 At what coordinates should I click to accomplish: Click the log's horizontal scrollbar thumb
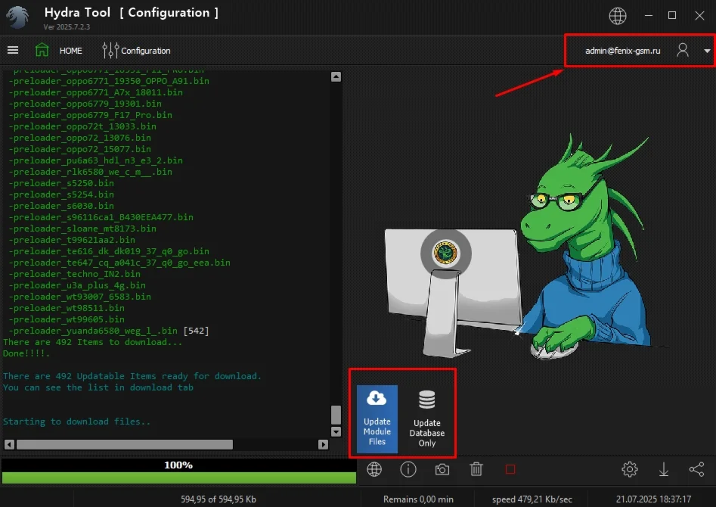point(125,444)
